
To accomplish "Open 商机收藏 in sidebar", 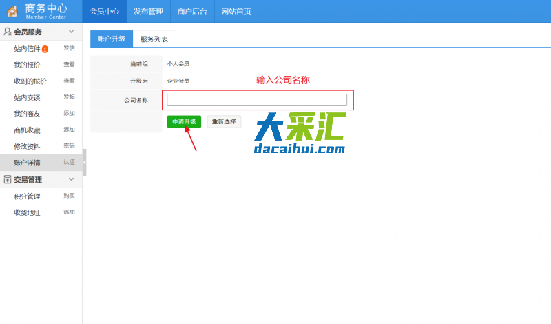I will 27,130.
